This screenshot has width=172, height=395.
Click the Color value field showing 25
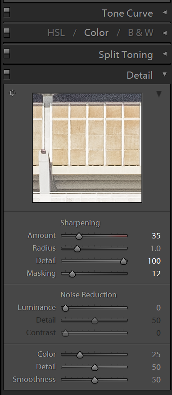[156, 355]
